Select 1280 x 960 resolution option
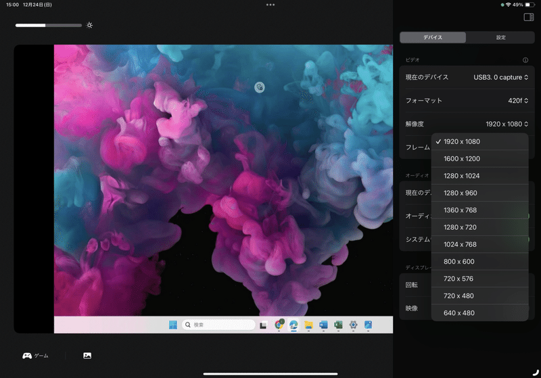541x378 pixels. (479, 193)
